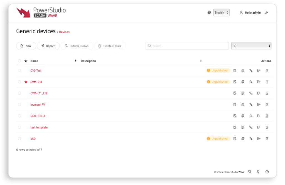This screenshot has width=285, height=185.
Task: Check the select-all checkbox in the table header
Action: click(x=19, y=61)
